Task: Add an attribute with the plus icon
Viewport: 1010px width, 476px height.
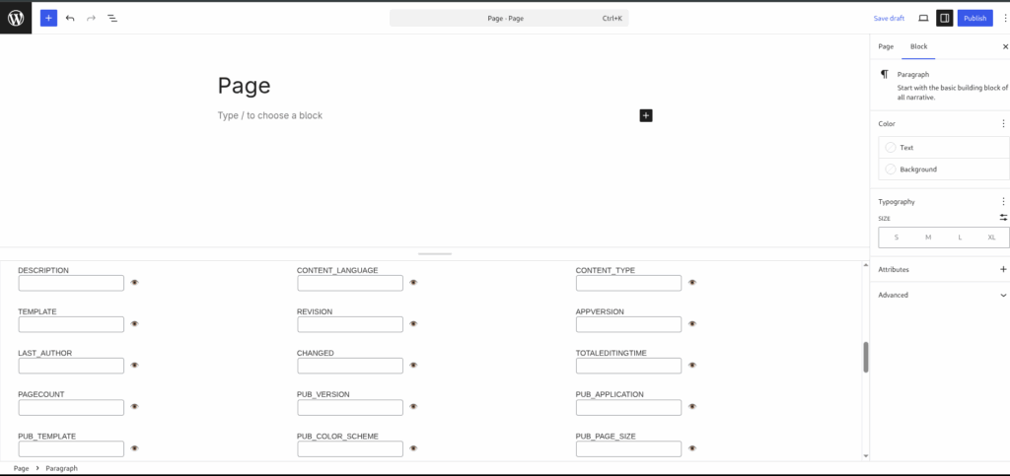Action: (1003, 269)
